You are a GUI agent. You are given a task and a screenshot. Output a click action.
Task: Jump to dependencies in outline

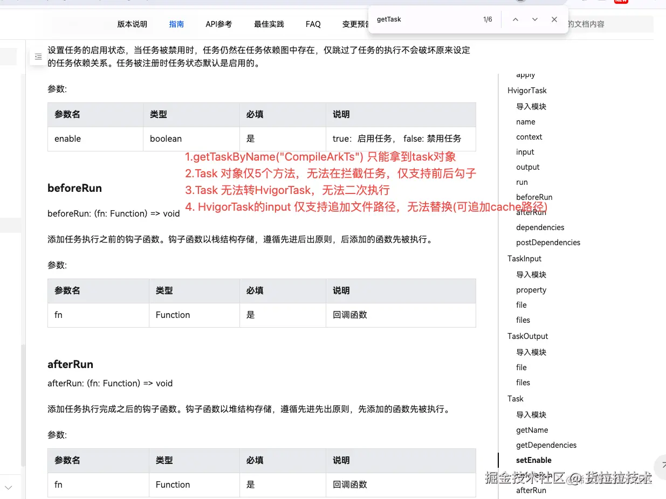(540, 227)
